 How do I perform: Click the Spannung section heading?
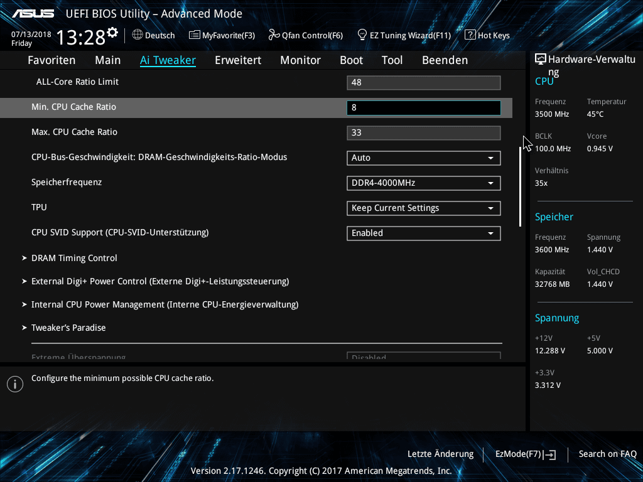(557, 318)
